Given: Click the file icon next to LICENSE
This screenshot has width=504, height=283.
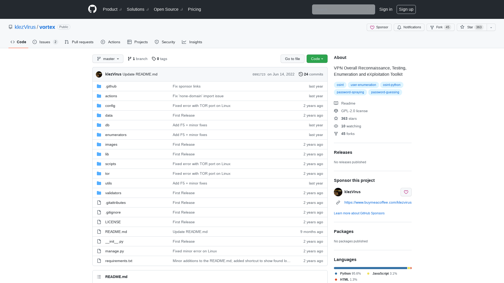Looking at the screenshot, I should tap(99, 222).
